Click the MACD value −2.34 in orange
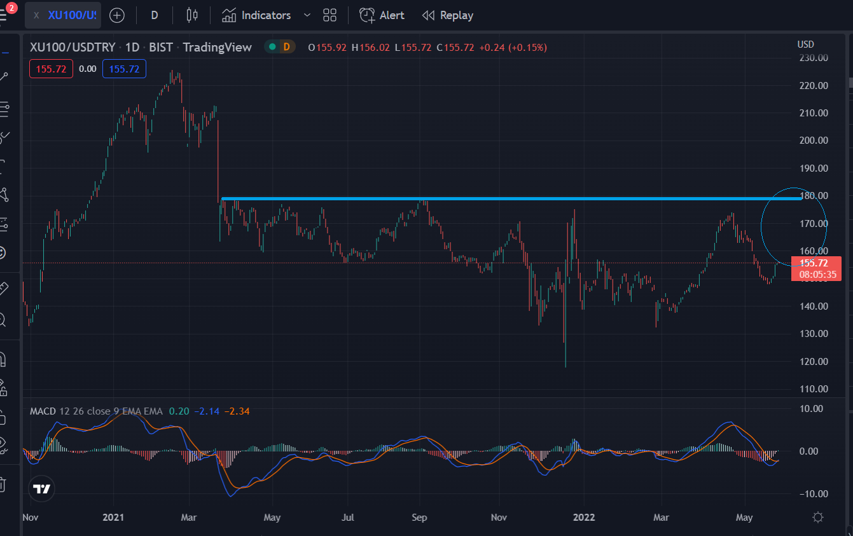Viewport: 853px width, 536px height. [x=238, y=411]
